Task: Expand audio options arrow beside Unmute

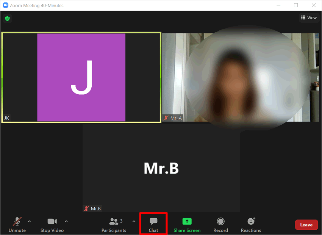Action: pyautogui.click(x=29, y=221)
